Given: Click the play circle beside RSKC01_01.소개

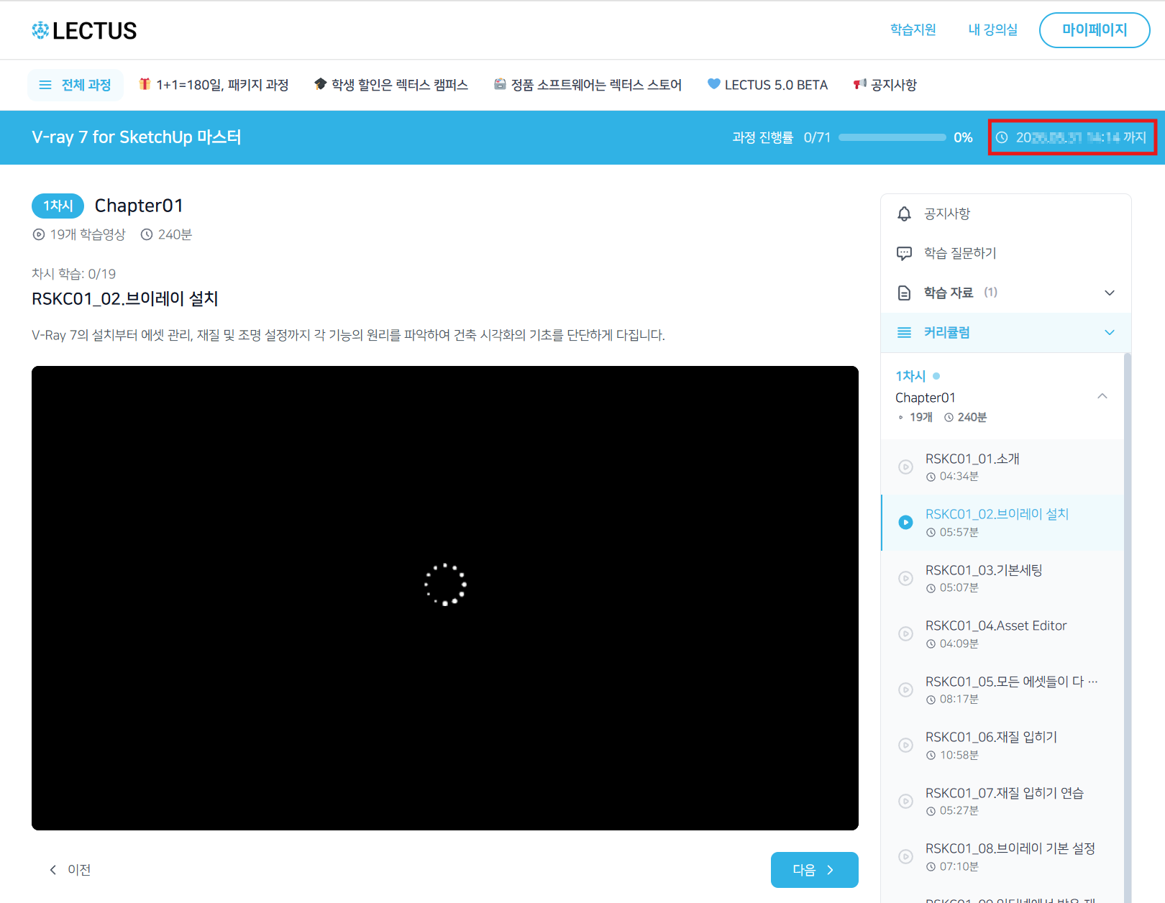Looking at the screenshot, I should 906,467.
